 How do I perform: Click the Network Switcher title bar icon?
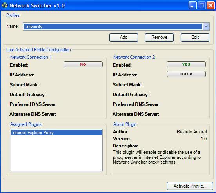(4, 5)
